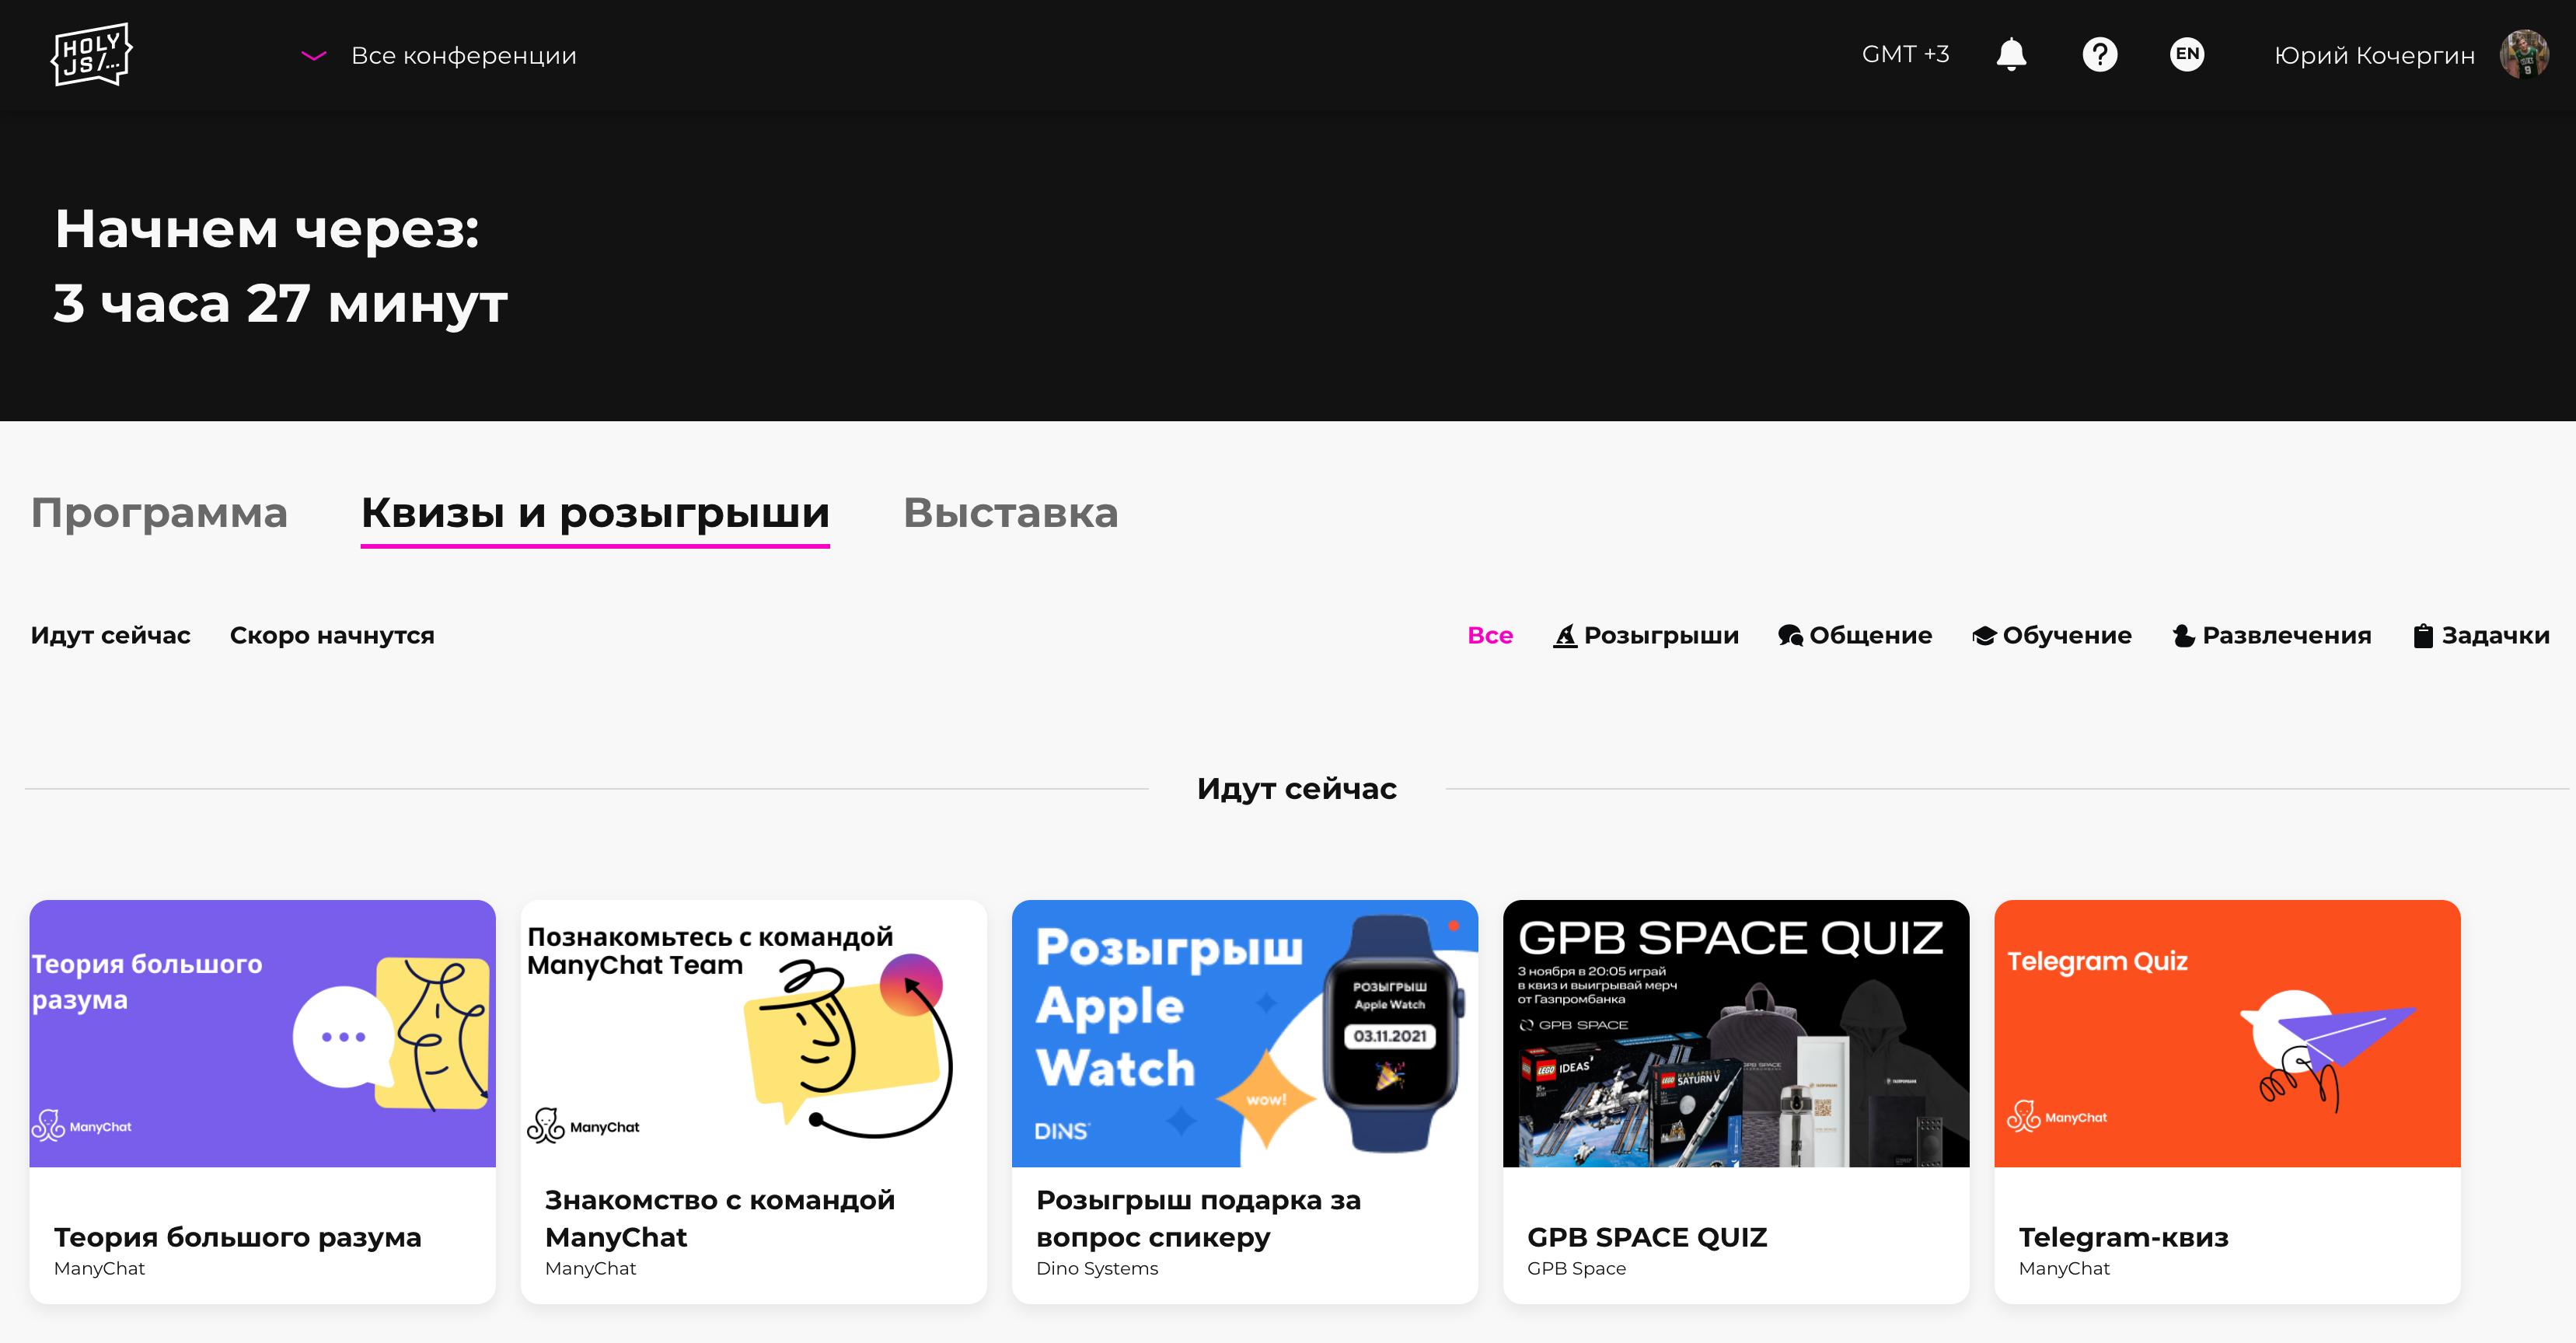Click GPB Space sponsor text

(x=1576, y=1268)
